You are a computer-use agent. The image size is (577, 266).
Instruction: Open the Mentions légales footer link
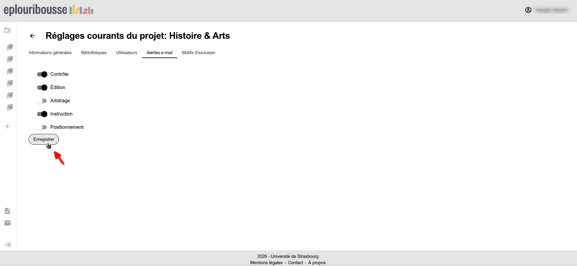pyautogui.click(x=266, y=263)
